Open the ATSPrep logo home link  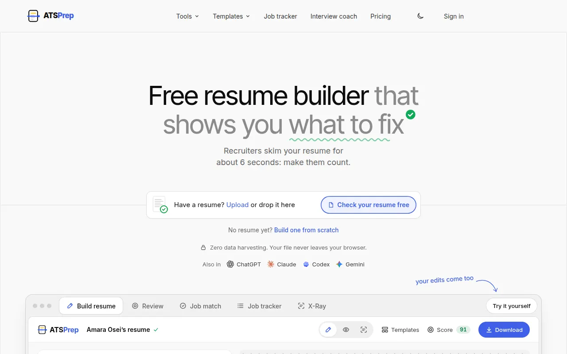[50, 16]
